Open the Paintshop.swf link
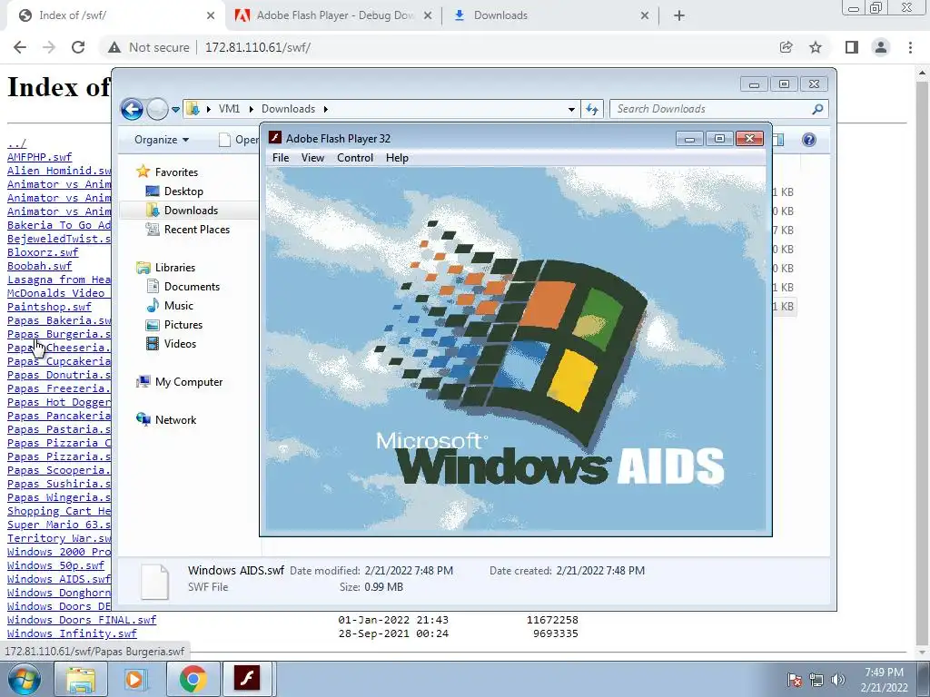Viewport: 930px width, 697px height. [49, 307]
